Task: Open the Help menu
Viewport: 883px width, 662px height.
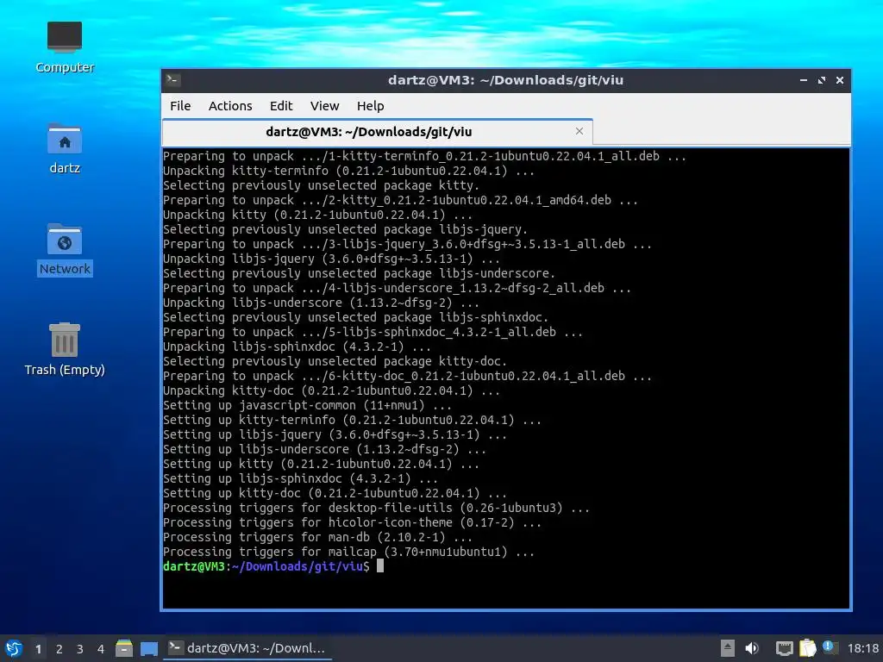Action: click(370, 106)
